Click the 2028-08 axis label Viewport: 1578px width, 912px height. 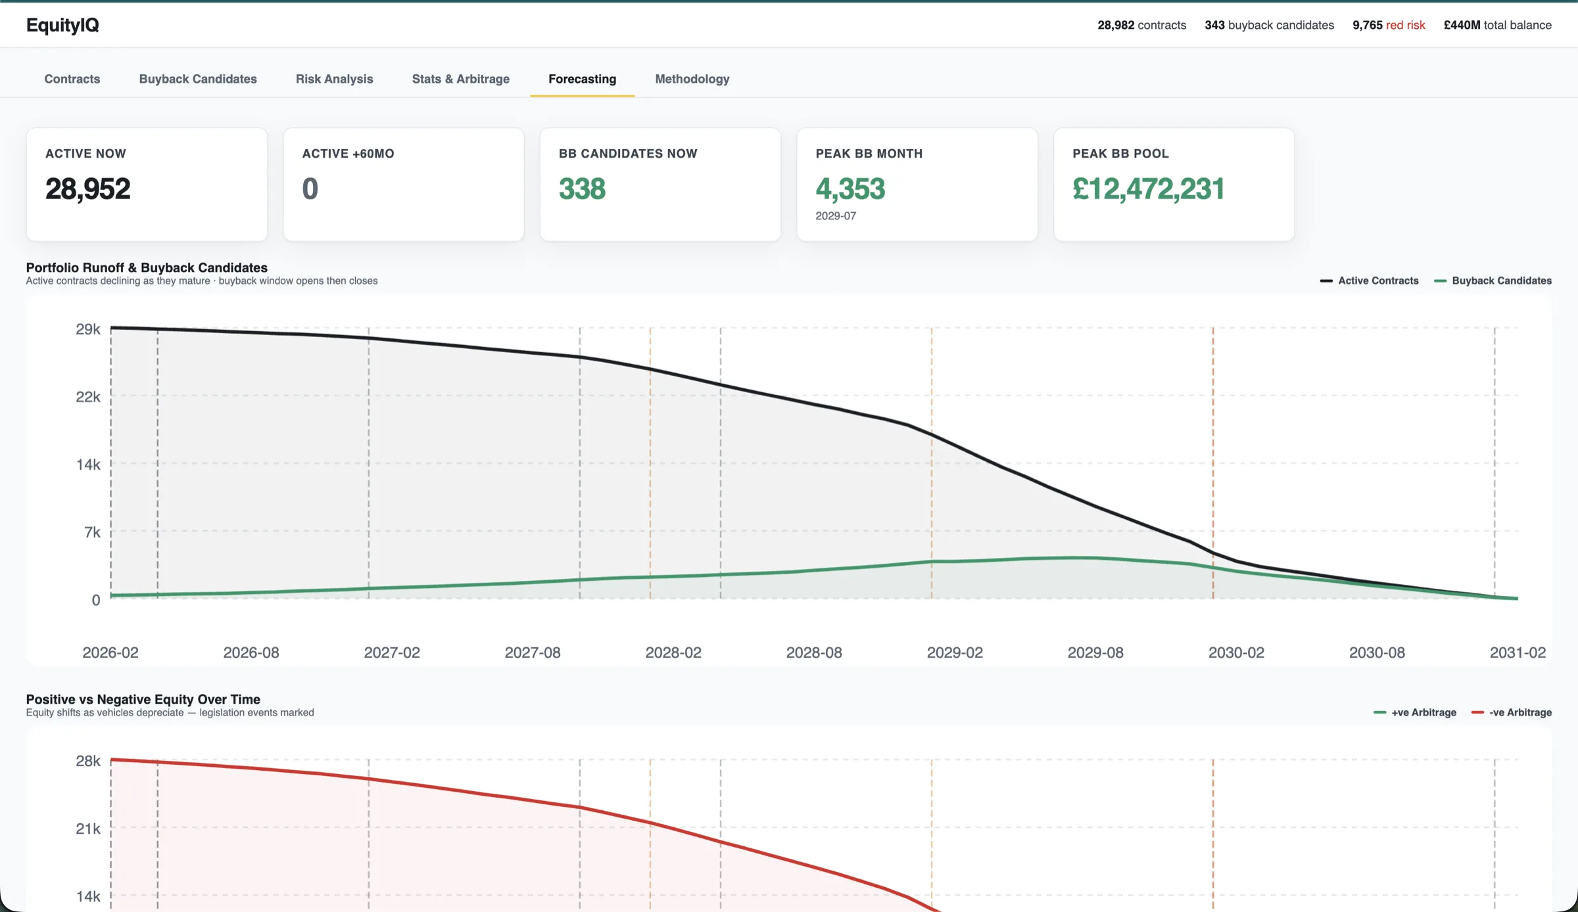814,652
